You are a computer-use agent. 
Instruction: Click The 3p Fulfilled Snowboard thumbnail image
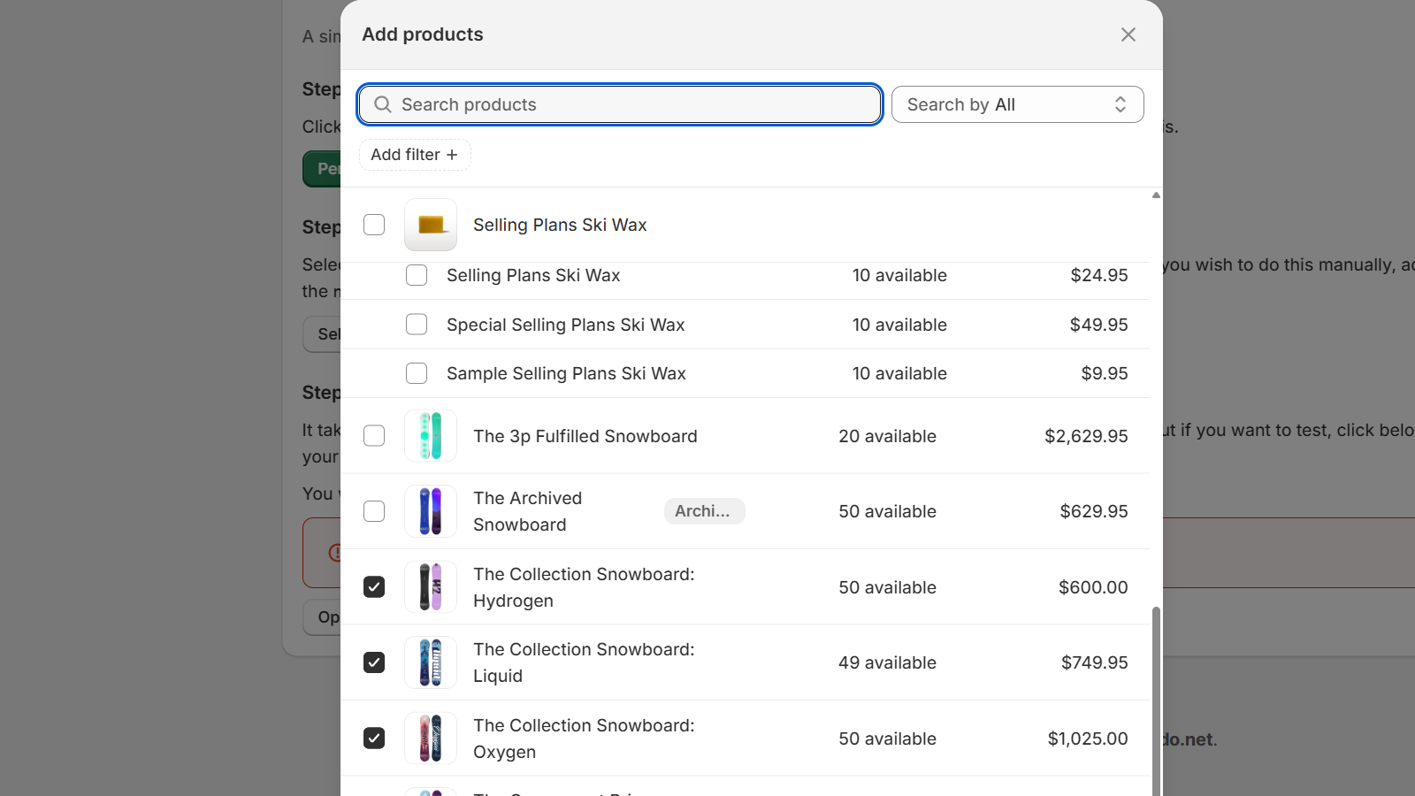click(430, 435)
